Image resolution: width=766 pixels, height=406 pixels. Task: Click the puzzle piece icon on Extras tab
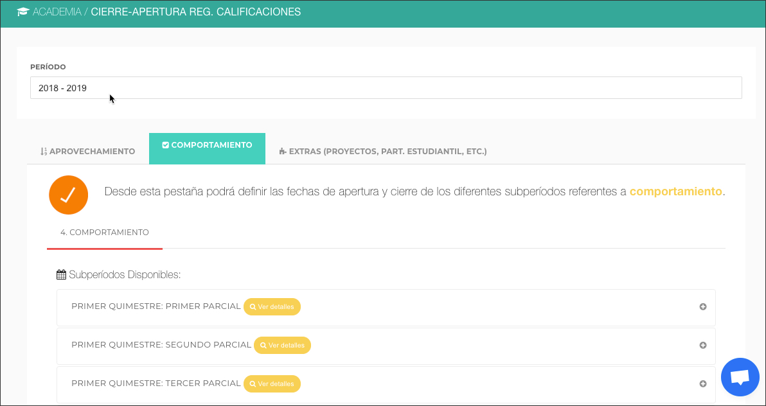pyautogui.click(x=282, y=152)
